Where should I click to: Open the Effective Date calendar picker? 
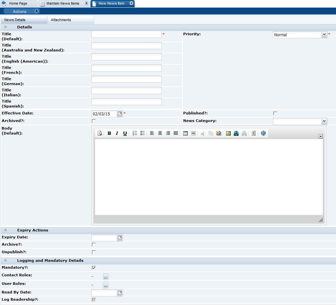coord(119,113)
